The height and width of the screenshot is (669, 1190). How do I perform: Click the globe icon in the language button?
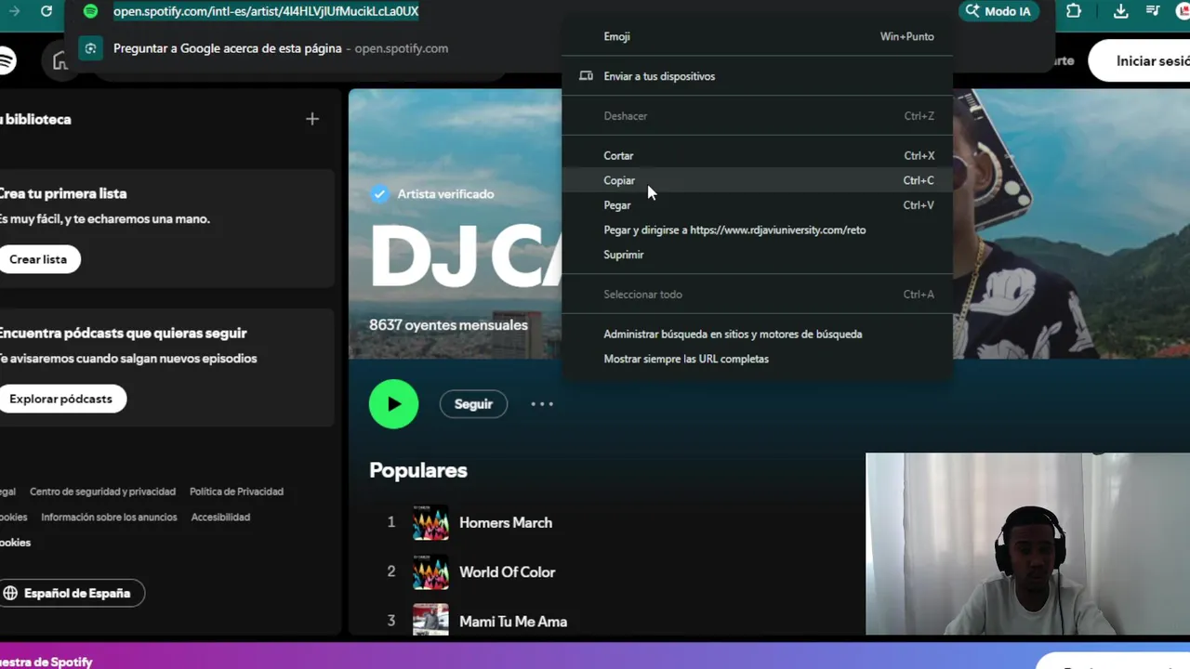[10, 593]
